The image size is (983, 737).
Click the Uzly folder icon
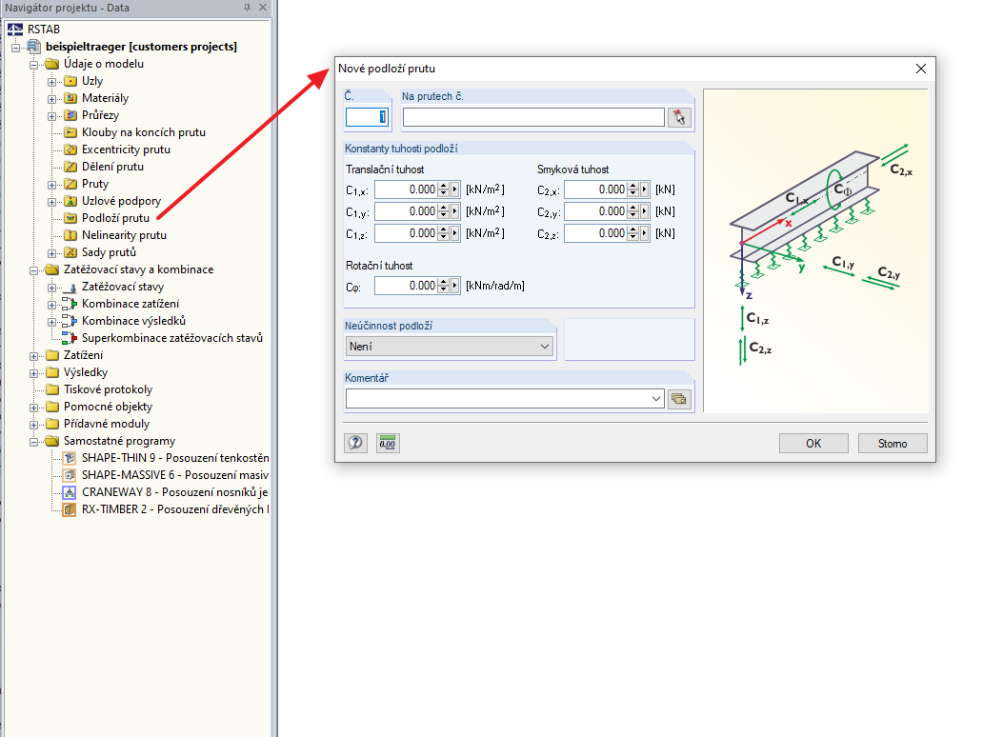click(70, 81)
